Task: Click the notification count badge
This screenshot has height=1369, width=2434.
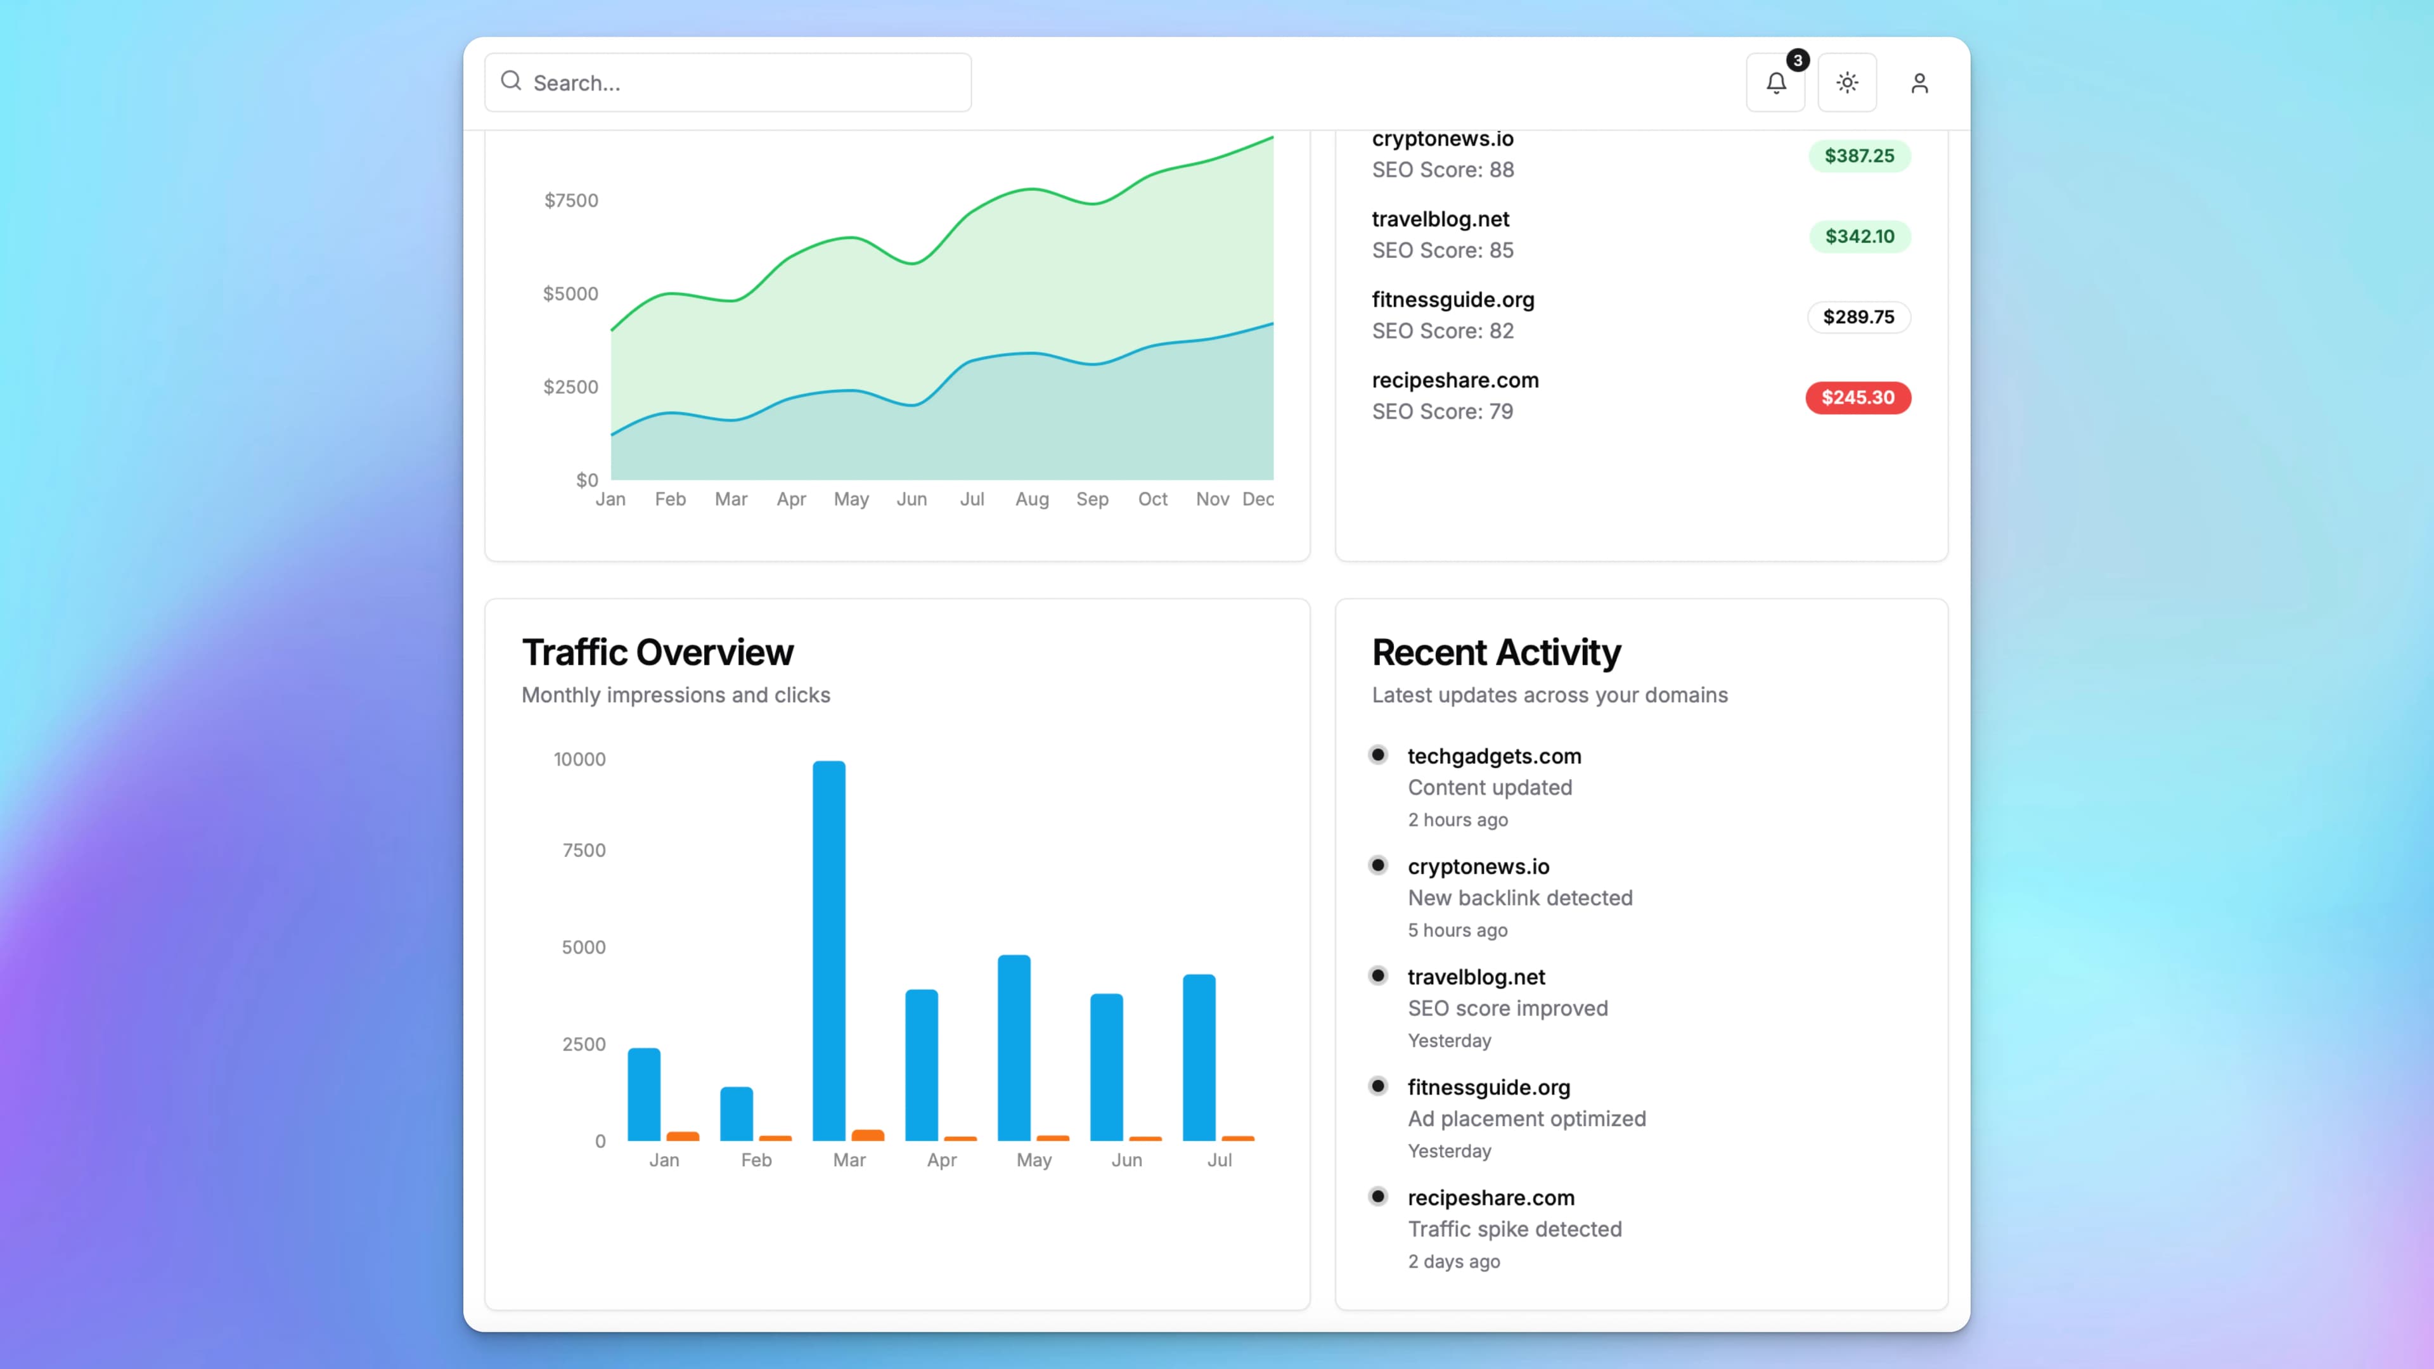Action: pos(1797,60)
